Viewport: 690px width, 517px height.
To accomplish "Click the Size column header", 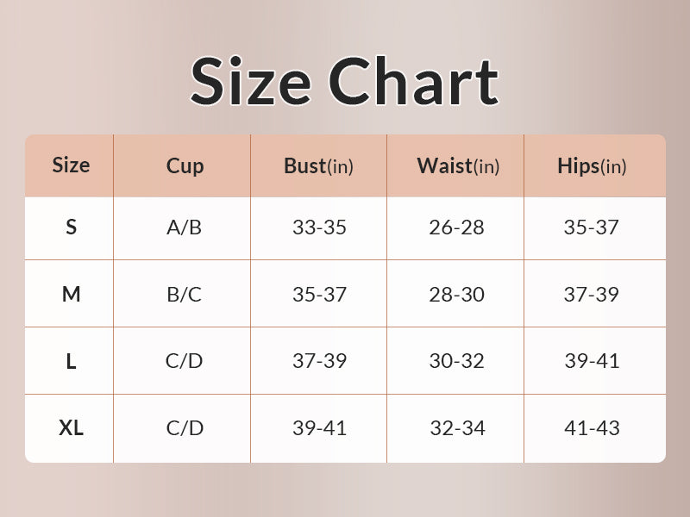I will point(71,165).
